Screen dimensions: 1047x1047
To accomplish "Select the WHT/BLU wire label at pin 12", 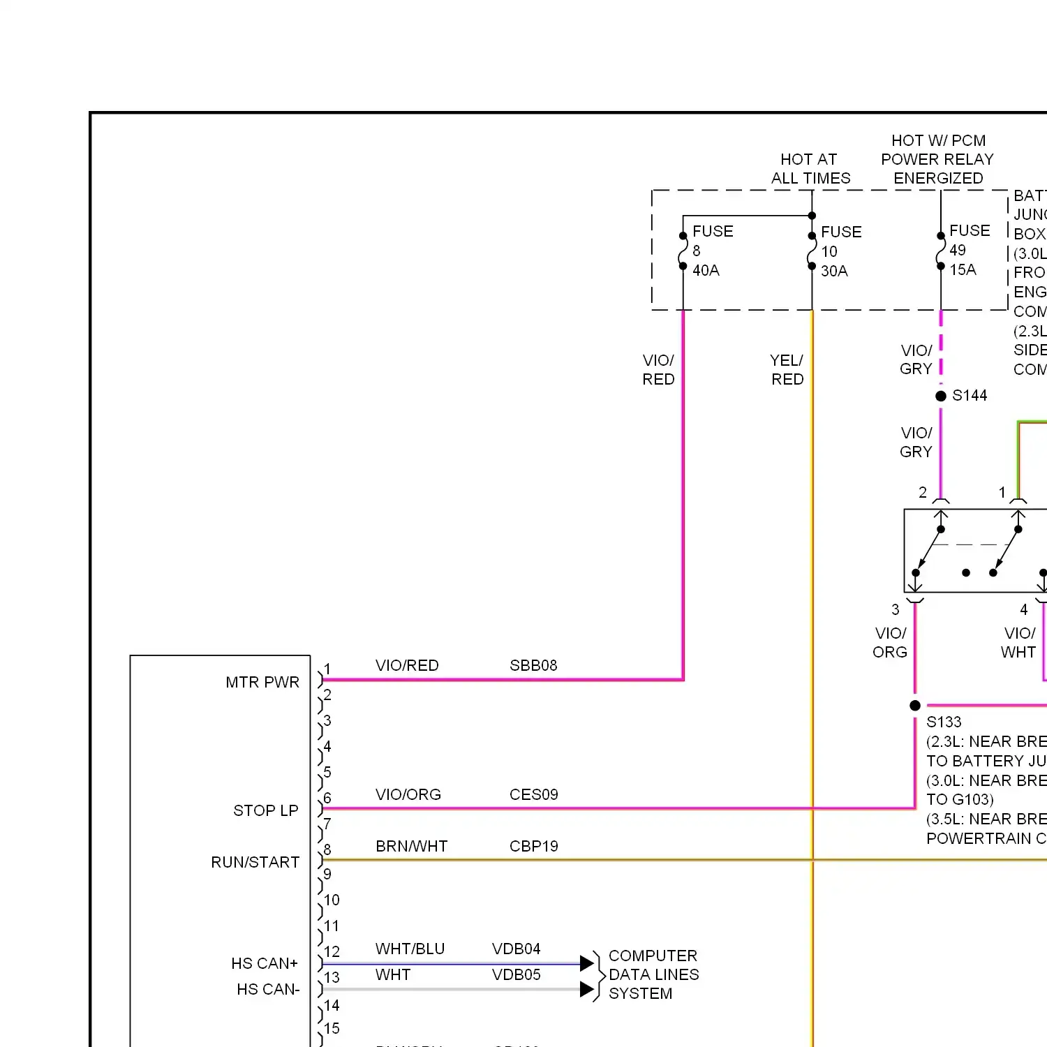I will (x=410, y=949).
